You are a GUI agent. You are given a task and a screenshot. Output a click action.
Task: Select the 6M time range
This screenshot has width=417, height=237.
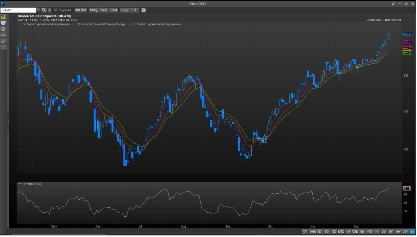click(x=362, y=232)
